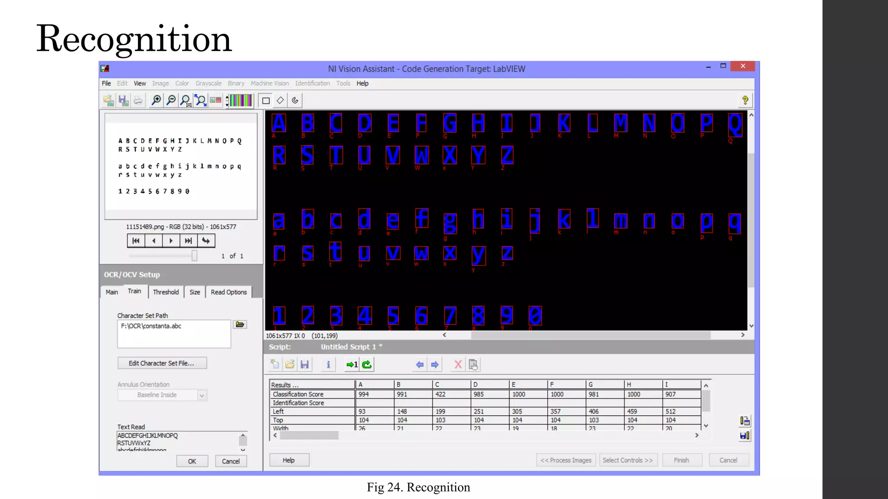
Task: Click the blue left-arrow script icon
Action: point(420,364)
